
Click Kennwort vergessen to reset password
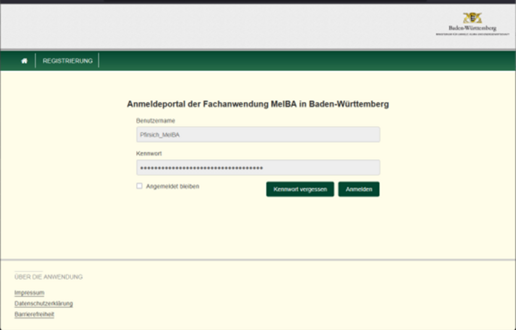(x=300, y=189)
